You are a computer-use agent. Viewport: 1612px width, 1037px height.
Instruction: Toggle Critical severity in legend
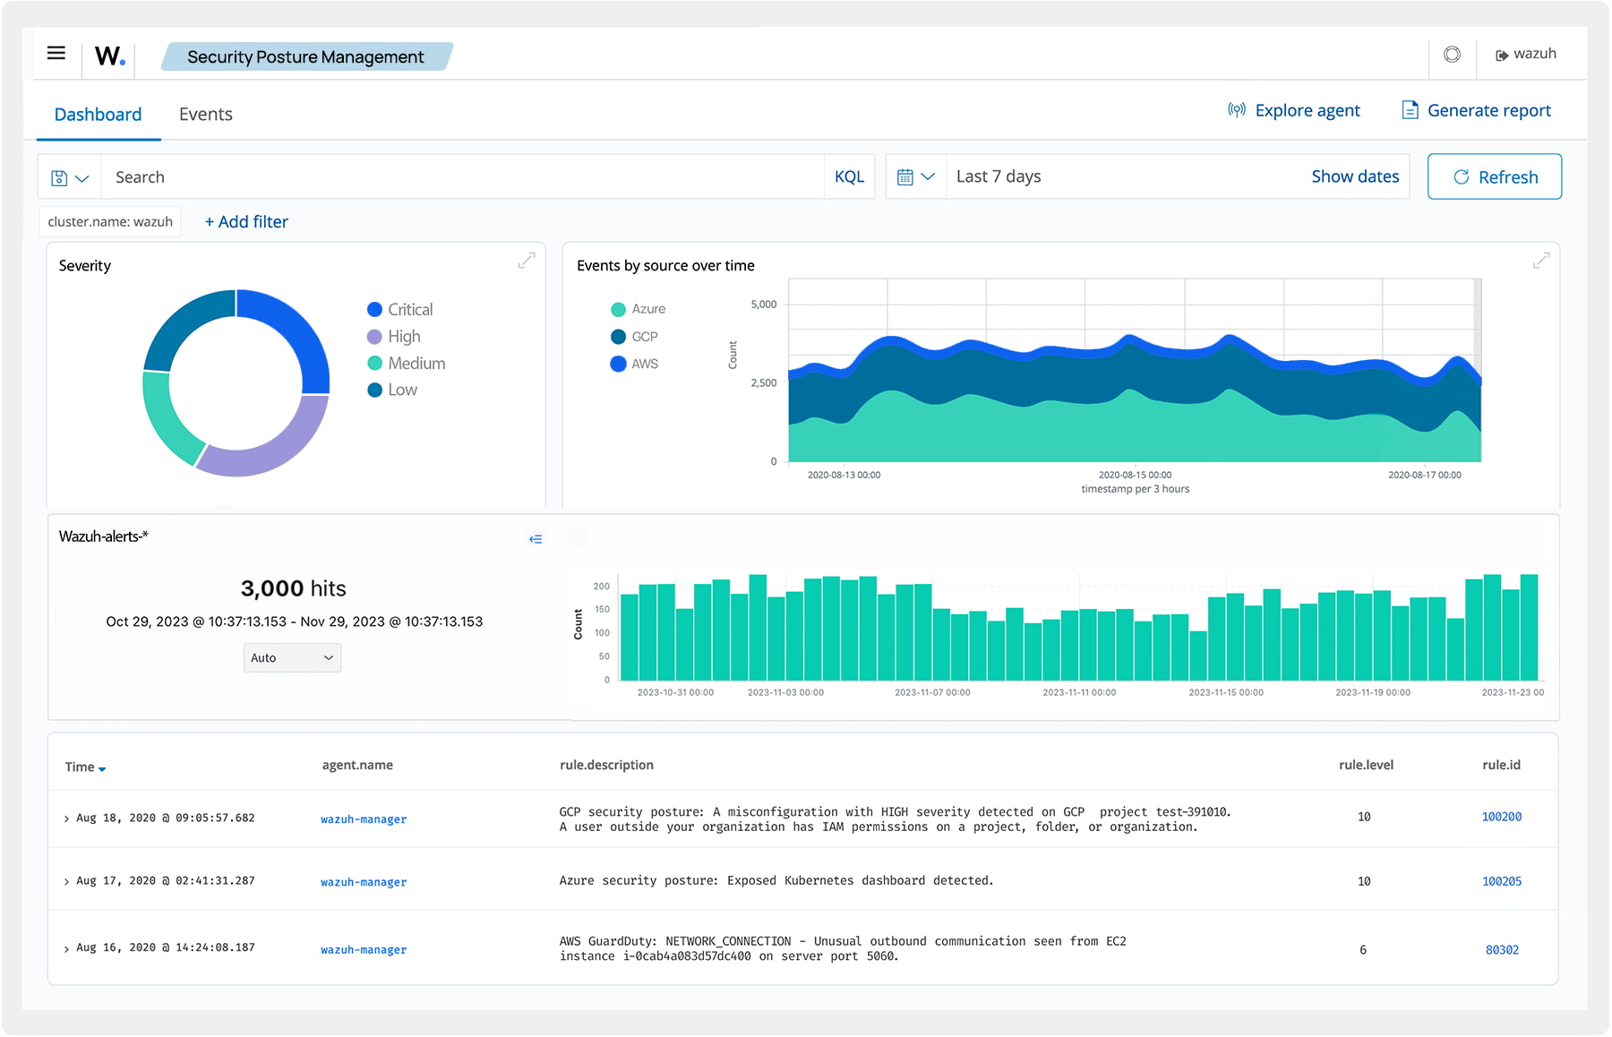click(x=410, y=310)
